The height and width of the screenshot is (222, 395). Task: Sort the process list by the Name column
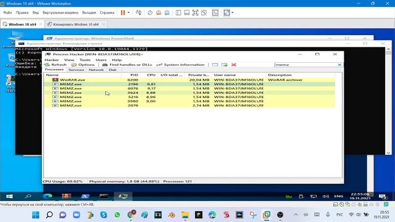[83, 75]
